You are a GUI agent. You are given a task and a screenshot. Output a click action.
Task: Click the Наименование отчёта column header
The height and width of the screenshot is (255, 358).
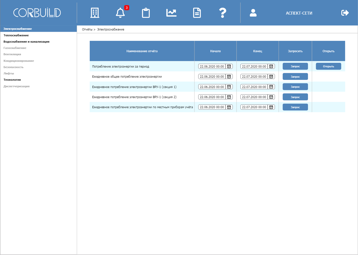click(x=142, y=51)
